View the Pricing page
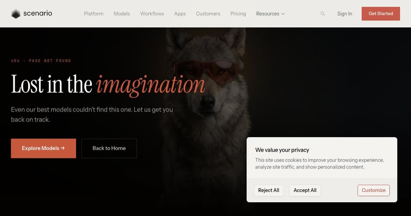411x216 pixels. pos(238,14)
